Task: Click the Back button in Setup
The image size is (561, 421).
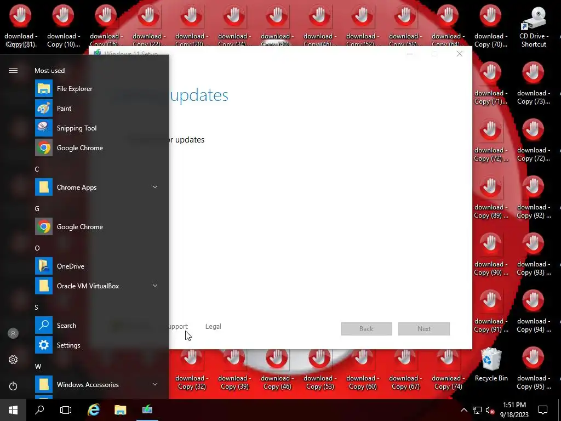Action: pyautogui.click(x=367, y=329)
